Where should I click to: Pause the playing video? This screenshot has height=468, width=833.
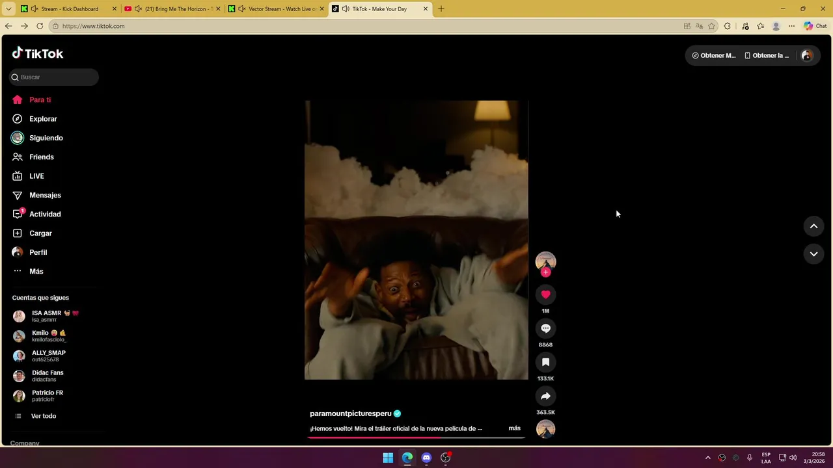[x=416, y=240]
